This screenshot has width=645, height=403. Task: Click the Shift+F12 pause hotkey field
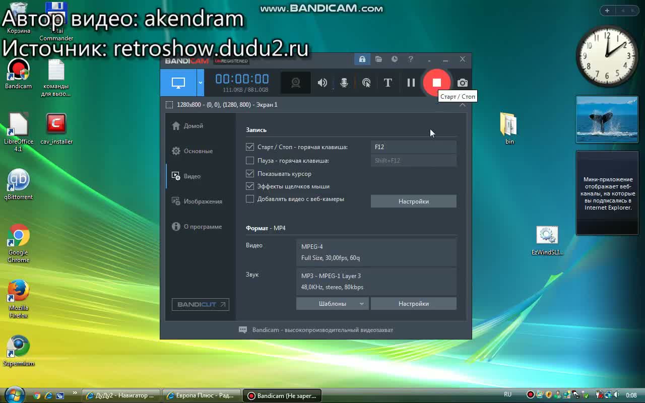[x=414, y=161]
